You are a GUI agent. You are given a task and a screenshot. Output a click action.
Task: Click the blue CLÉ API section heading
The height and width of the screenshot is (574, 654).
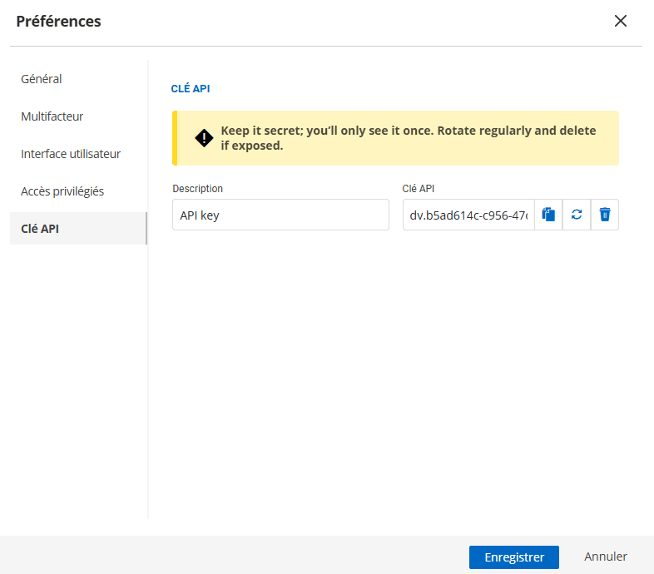click(191, 88)
